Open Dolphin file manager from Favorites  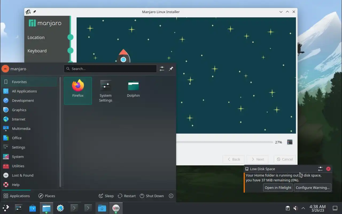coord(133,91)
